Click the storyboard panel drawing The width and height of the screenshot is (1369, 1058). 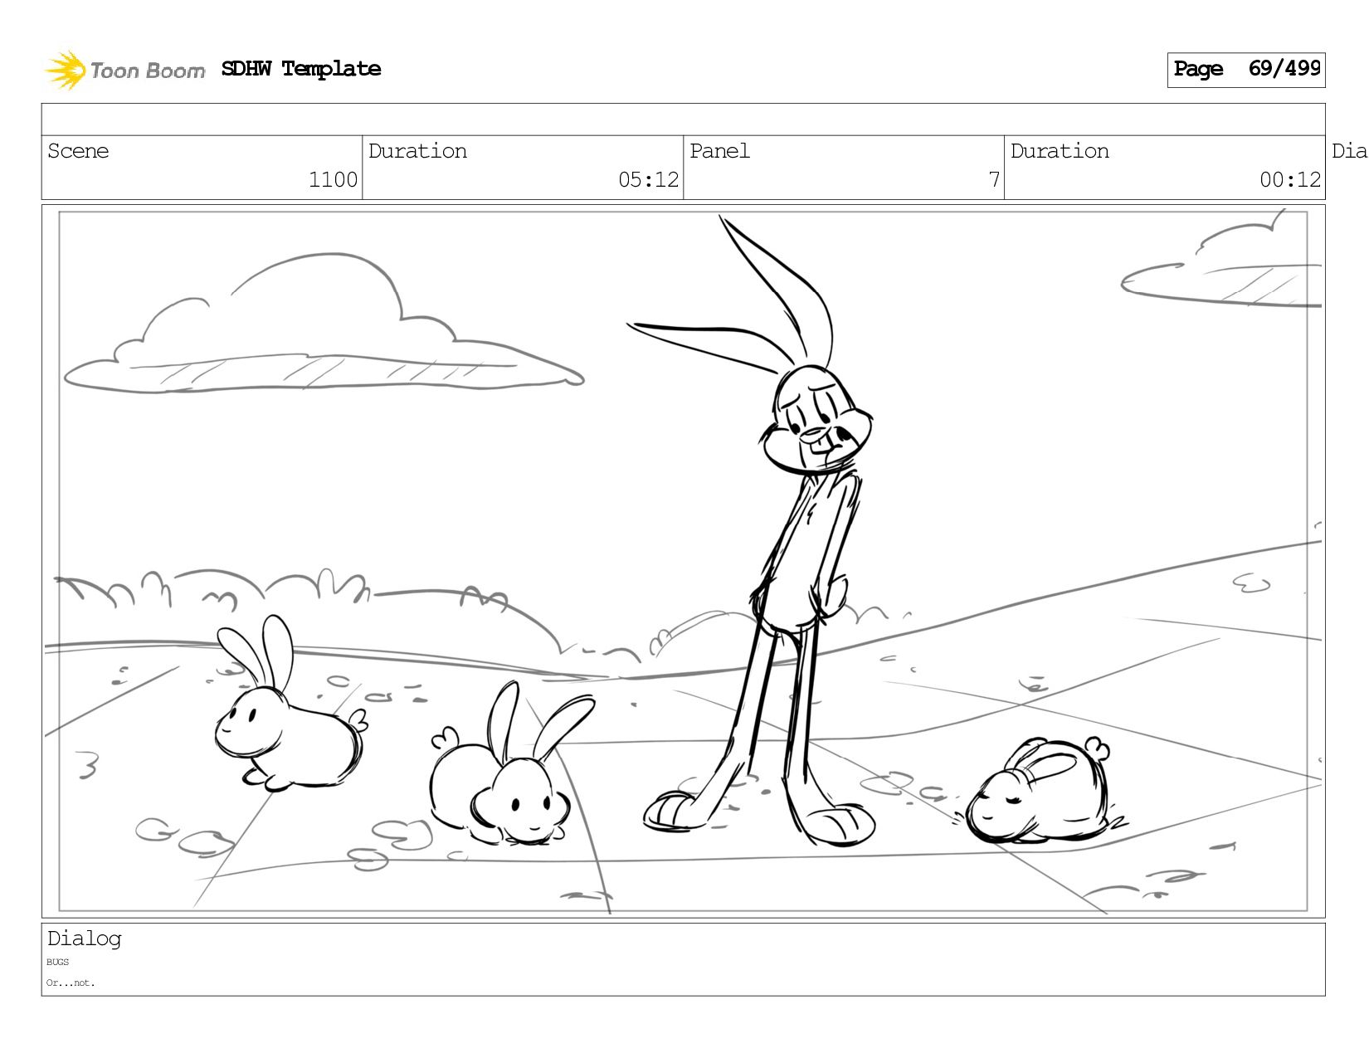[x=684, y=562]
